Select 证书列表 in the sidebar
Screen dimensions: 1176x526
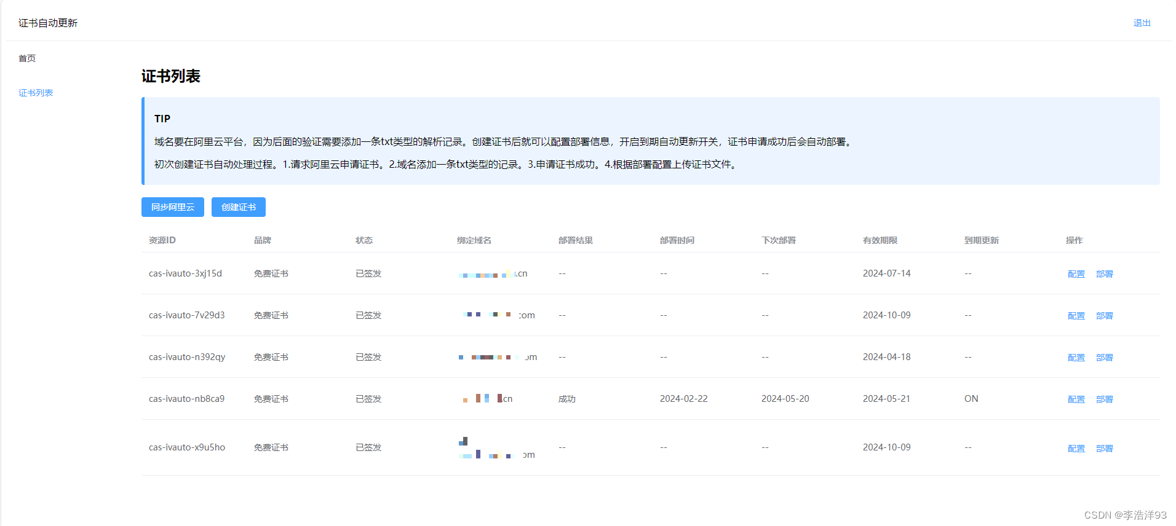[36, 93]
